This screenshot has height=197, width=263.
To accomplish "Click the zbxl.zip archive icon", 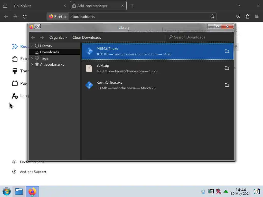I will (89, 68).
